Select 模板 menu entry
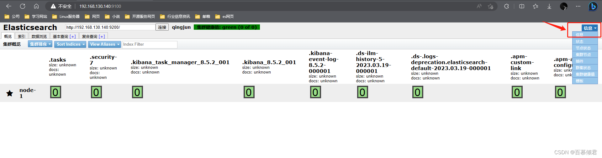The image size is (602, 158). coord(585,81)
